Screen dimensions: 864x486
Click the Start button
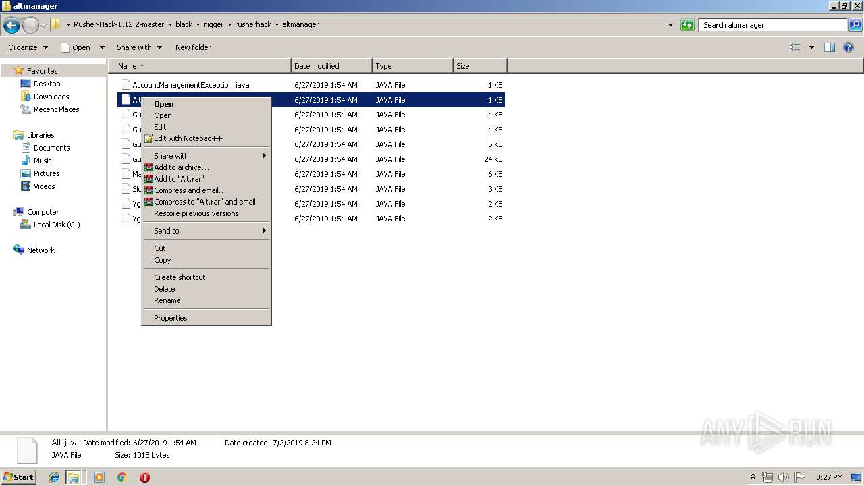[x=18, y=477]
